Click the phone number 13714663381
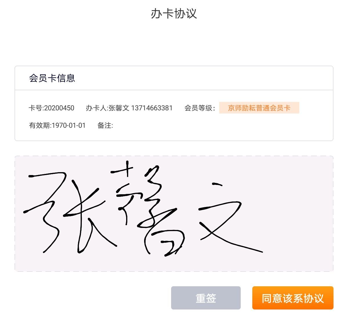The height and width of the screenshot is (324, 348). pyautogui.click(x=152, y=108)
